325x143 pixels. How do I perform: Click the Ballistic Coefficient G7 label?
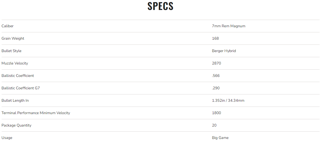click(x=21, y=88)
